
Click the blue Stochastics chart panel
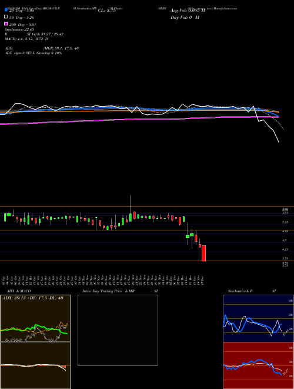(258, 318)
